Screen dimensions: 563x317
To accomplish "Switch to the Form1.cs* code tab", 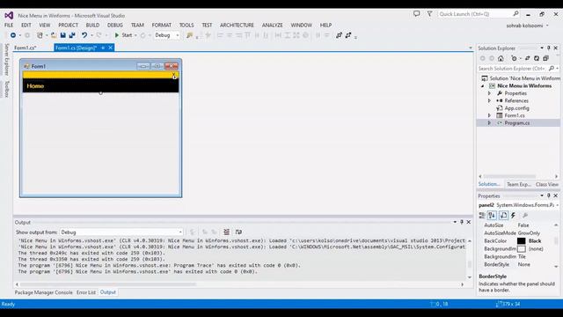I will pyautogui.click(x=26, y=48).
